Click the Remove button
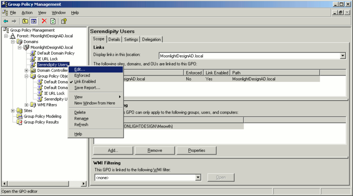Viewport: 353px width, 196px height. 155,151
